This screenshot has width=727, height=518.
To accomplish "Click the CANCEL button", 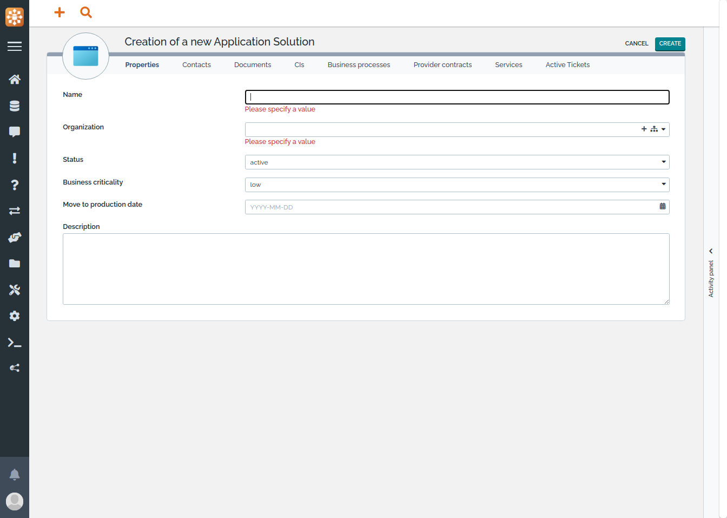I will click(636, 44).
